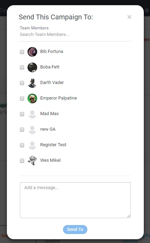This screenshot has width=150, height=243.
Task: Check the Bib Fortuna checkbox
Action: click(22, 52)
